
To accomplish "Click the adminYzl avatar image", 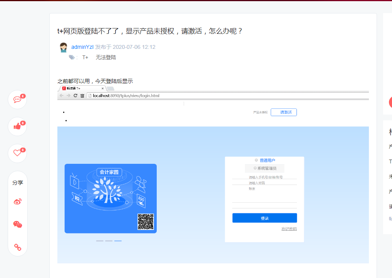I will [x=64, y=47].
